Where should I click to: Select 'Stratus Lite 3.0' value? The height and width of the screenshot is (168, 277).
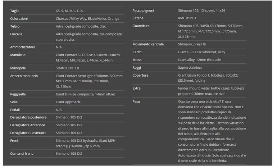point(67,68)
